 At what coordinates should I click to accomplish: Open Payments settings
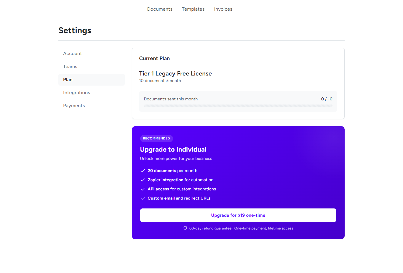[x=74, y=105]
